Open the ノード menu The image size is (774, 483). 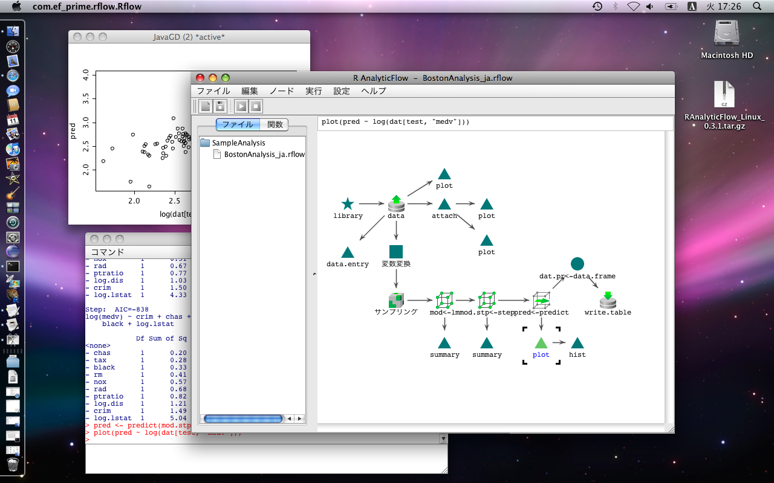click(282, 91)
